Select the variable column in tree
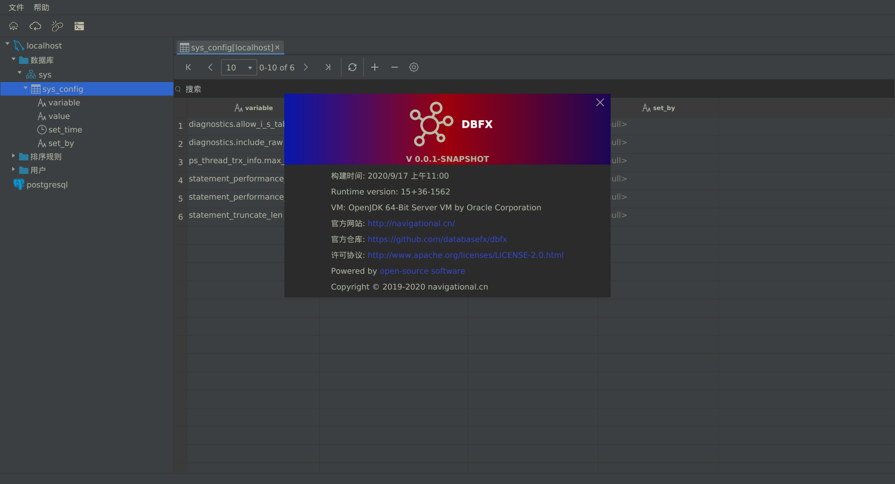 tap(64, 103)
